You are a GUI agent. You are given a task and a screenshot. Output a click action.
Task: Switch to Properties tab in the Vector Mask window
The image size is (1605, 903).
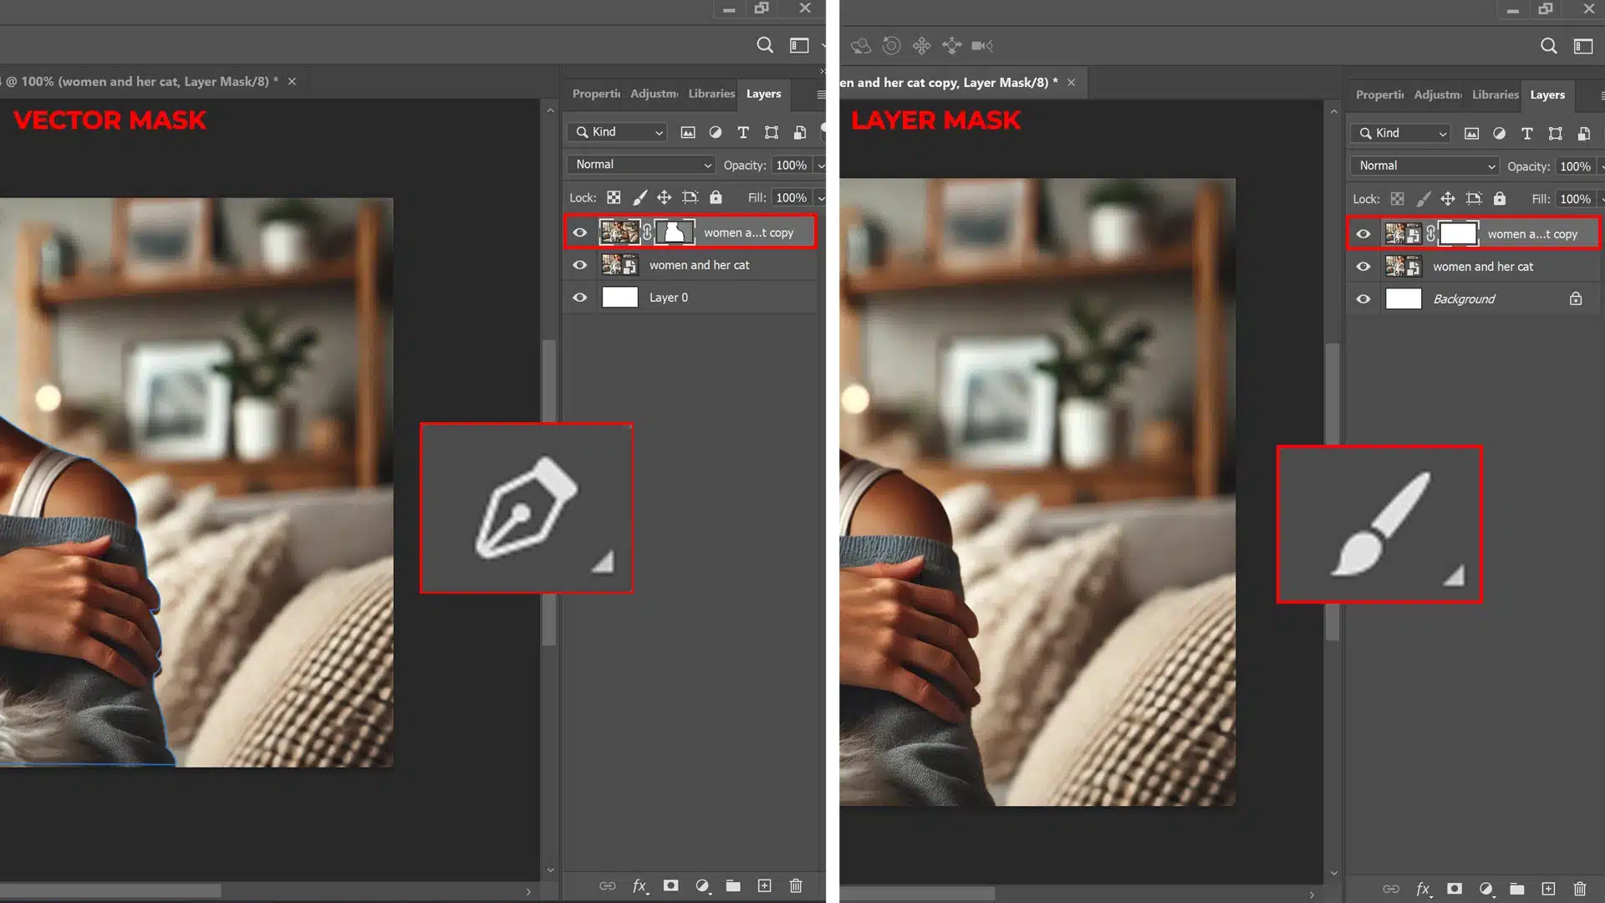tap(596, 94)
